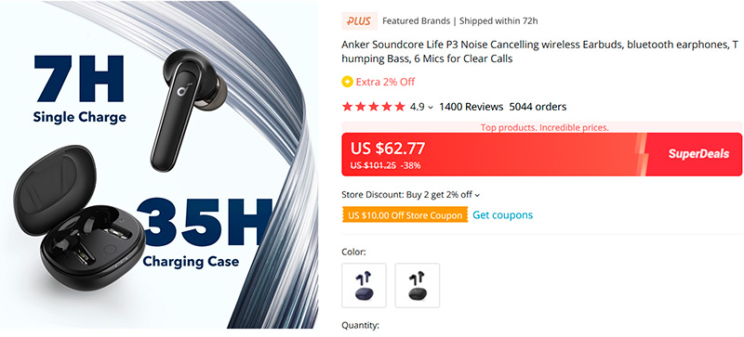Click the red star rating icons
This screenshot has height=337, width=744.
tap(374, 107)
